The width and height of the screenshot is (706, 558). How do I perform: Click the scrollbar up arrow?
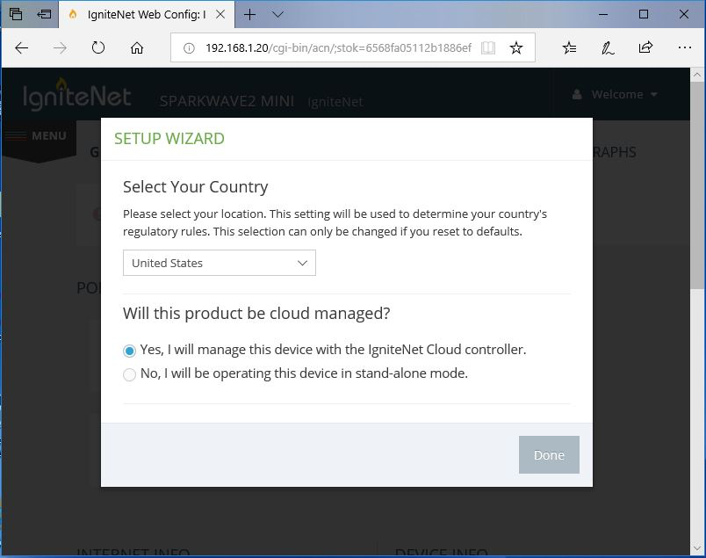(x=697, y=75)
